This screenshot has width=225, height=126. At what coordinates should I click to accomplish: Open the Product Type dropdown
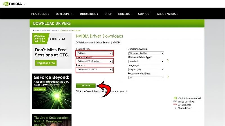(94, 53)
